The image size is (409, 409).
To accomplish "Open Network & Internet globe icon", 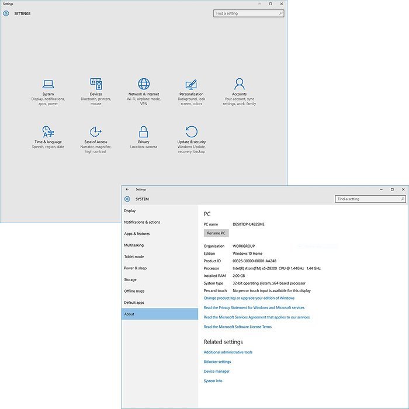I will click(x=144, y=84).
